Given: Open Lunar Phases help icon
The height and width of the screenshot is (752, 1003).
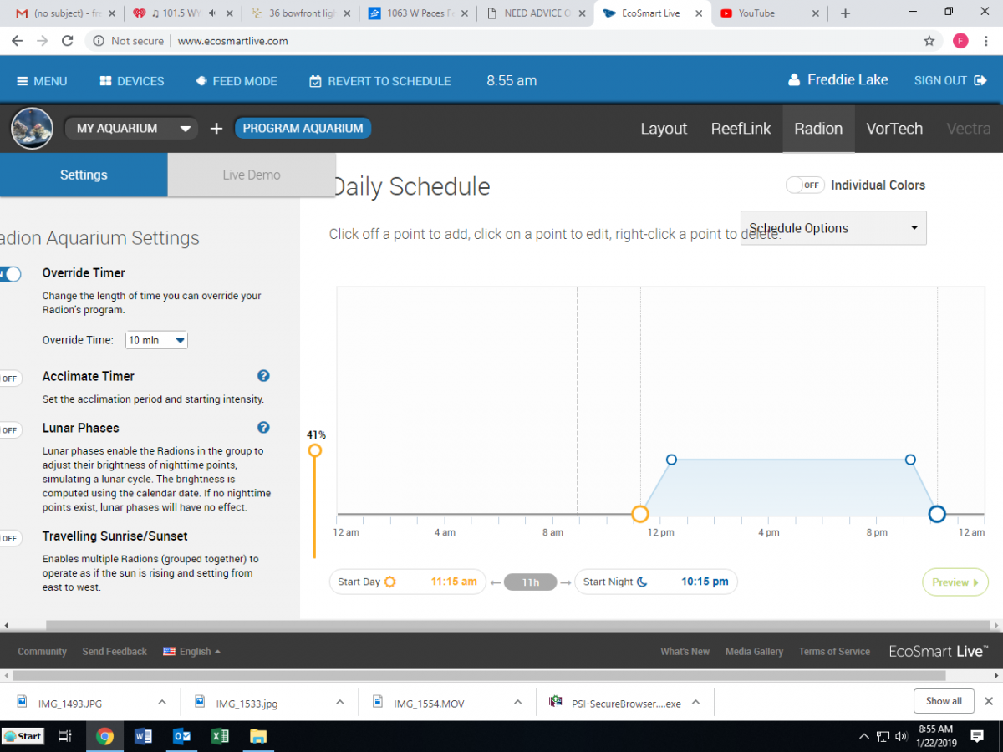Looking at the screenshot, I should (x=263, y=428).
